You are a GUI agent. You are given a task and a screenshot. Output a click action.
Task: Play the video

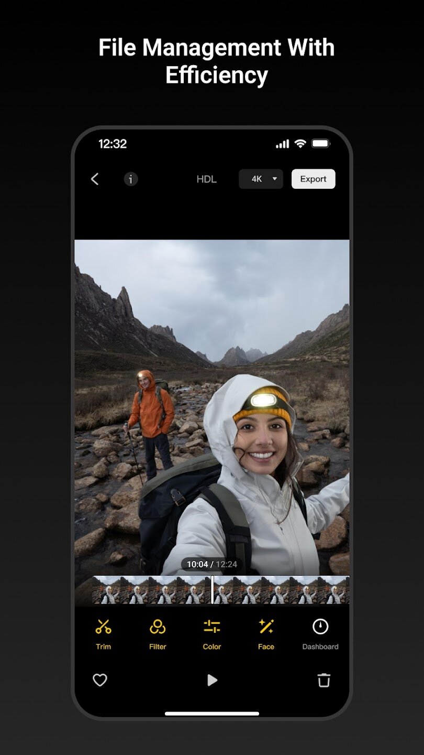[212, 680]
